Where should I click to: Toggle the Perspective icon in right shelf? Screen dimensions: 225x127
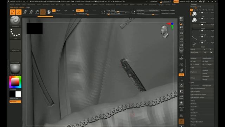point(181,52)
